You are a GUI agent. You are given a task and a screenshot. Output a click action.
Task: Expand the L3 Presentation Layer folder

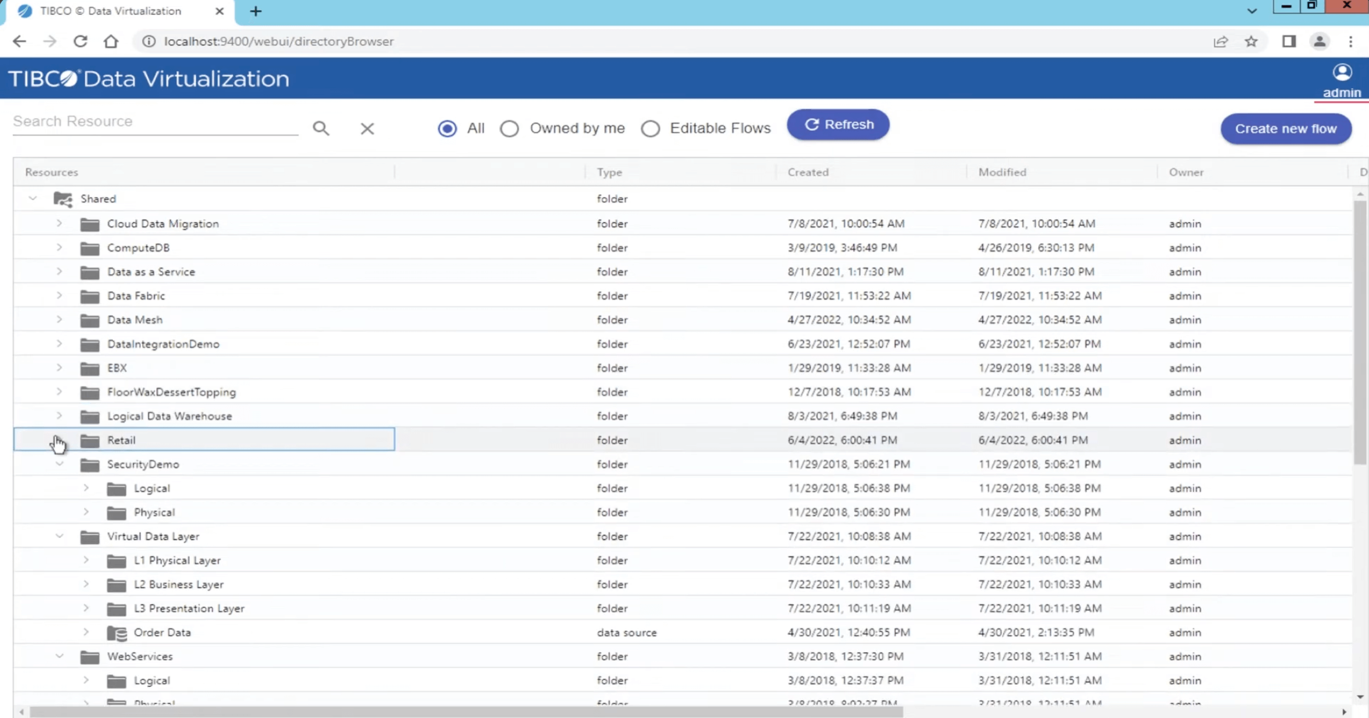click(86, 608)
